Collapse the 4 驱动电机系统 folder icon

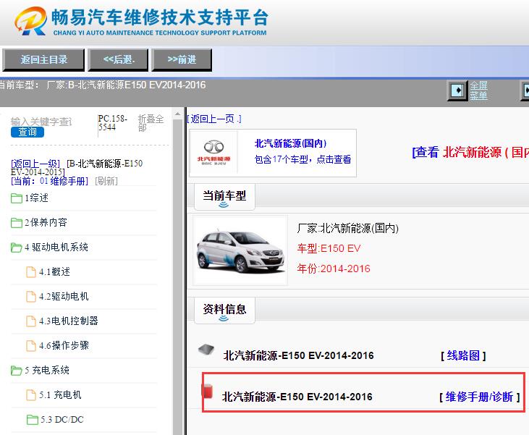pos(17,248)
